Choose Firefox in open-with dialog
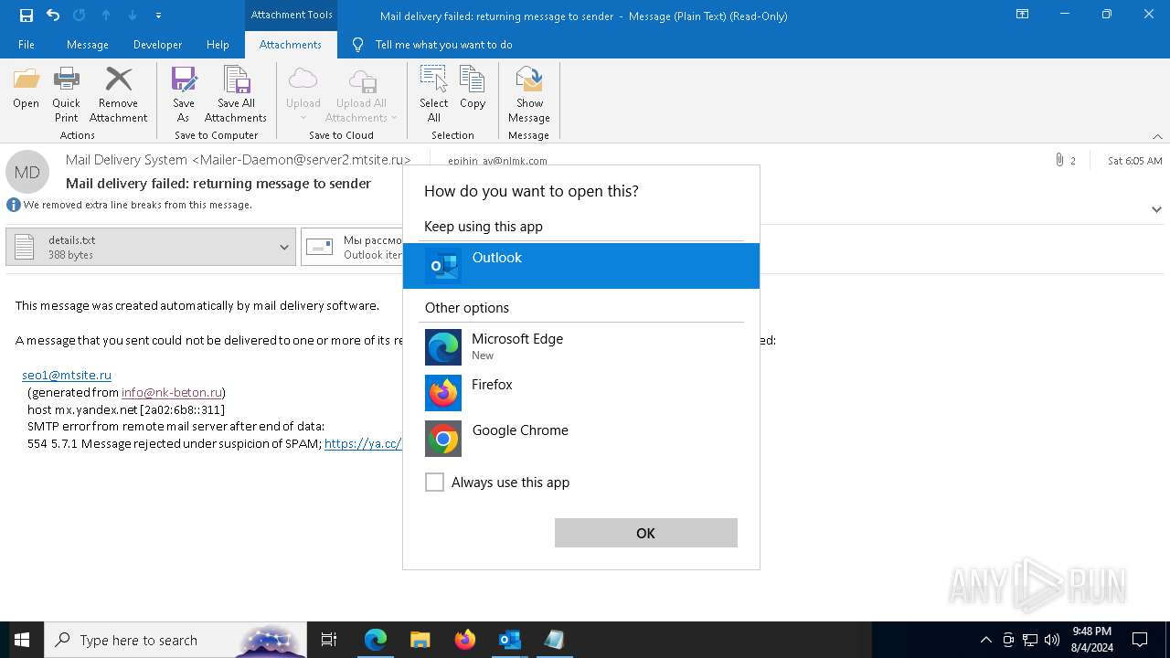1170x658 pixels. coord(581,393)
